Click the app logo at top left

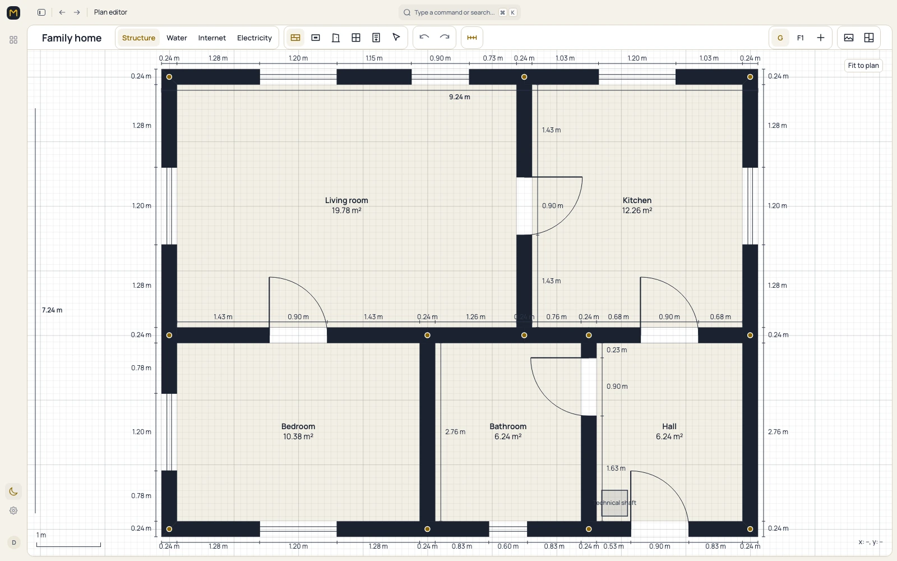coord(13,12)
